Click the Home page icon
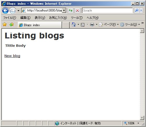146x127 pixels. coord(74,25)
